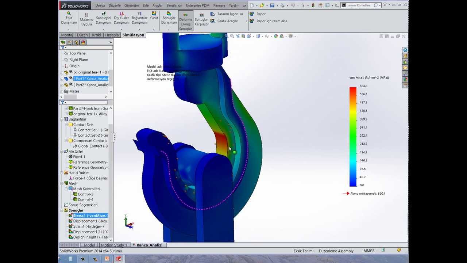Open the Dosya menu
Image resolution: width=467 pixels, height=263 pixels.
pyautogui.click(x=100, y=5)
